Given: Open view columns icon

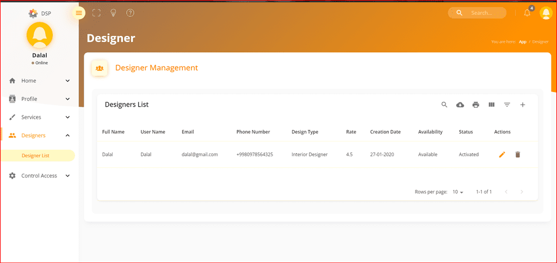Looking at the screenshot, I should (492, 105).
